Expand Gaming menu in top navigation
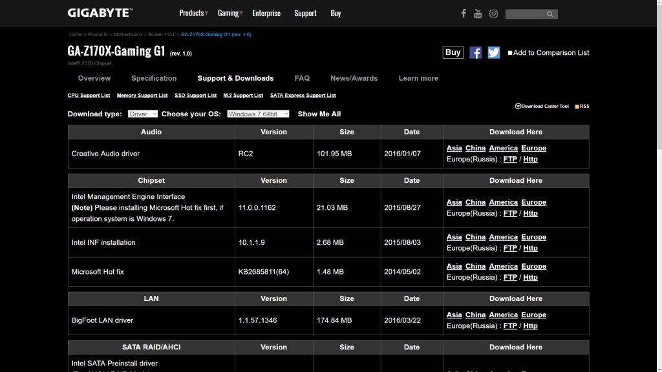 (x=230, y=13)
